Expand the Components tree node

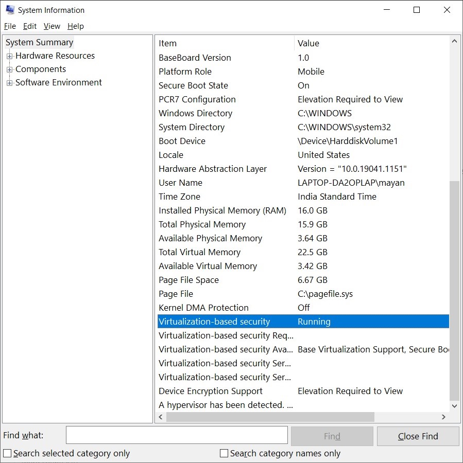pos(9,69)
